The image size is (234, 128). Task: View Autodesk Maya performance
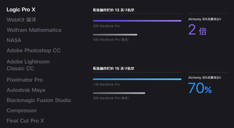(x=26, y=90)
